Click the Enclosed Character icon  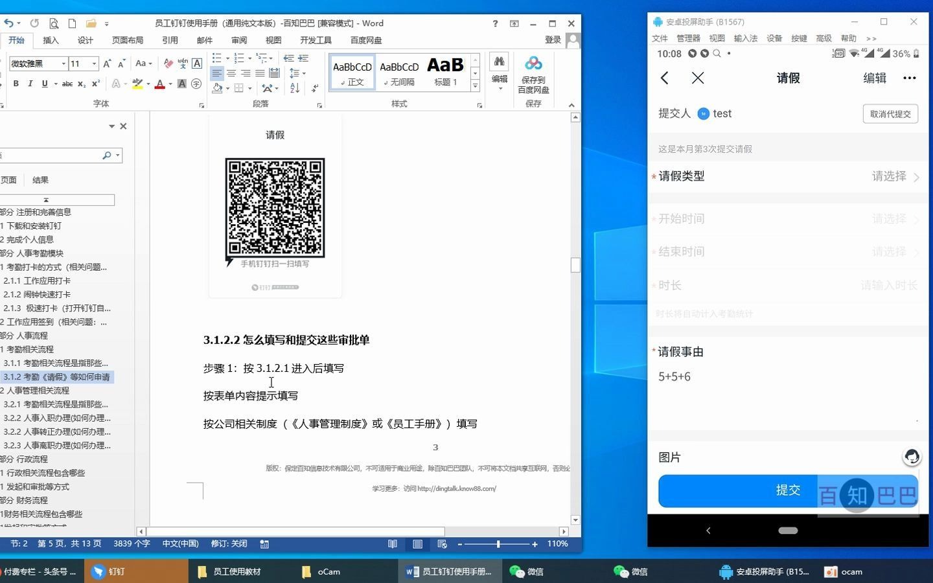[x=196, y=84]
